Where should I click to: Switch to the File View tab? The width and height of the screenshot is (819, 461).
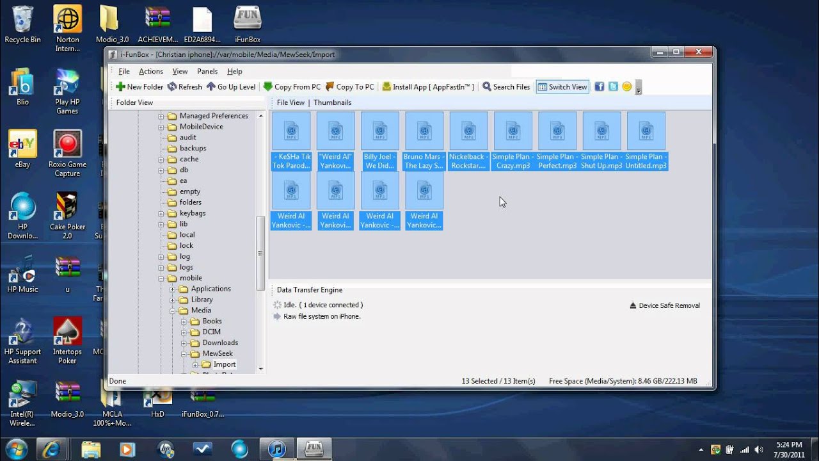pos(290,102)
